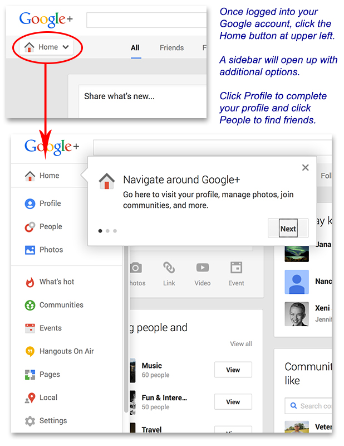This screenshot has width=344, height=446.
Task: Expand the Home dropdown chevron
Action: pos(66,47)
